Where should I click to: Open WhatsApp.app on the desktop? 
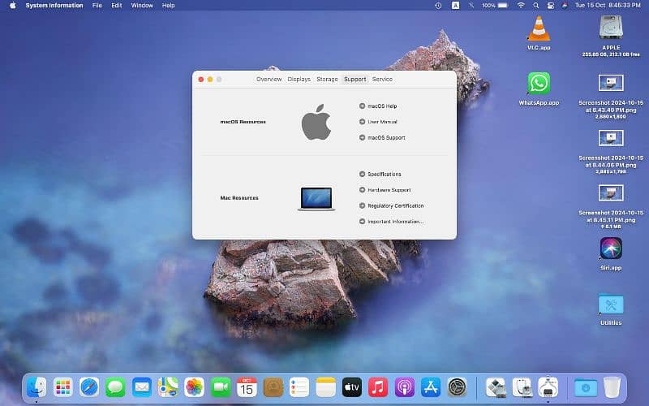click(x=539, y=84)
